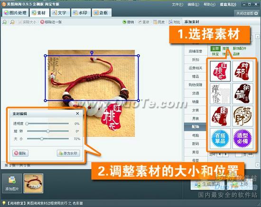Select the 旺桃花 red seal material
The height and width of the screenshot is (207, 261).
pos(220,71)
